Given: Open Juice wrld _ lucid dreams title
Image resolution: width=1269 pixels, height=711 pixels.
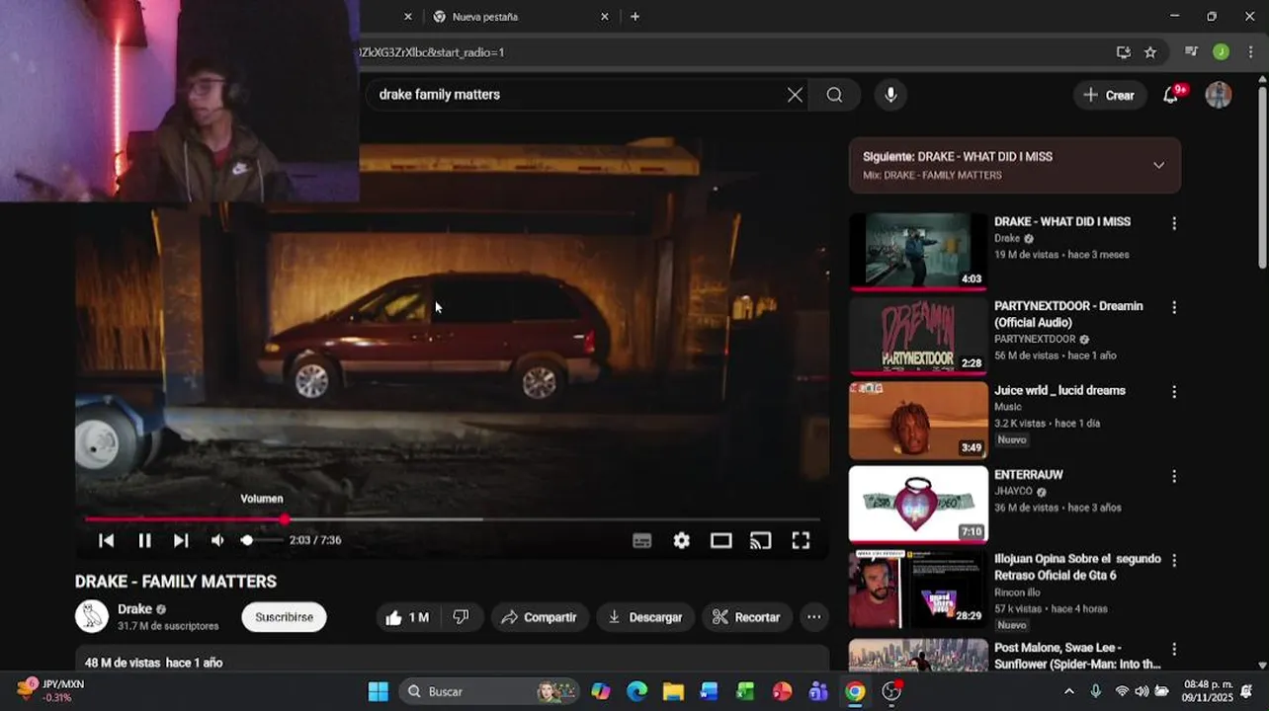Looking at the screenshot, I should click(x=1059, y=391).
